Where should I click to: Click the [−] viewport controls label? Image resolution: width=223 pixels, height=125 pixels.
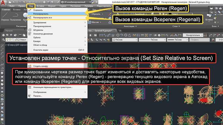pyautogui.click(x=6, y=45)
